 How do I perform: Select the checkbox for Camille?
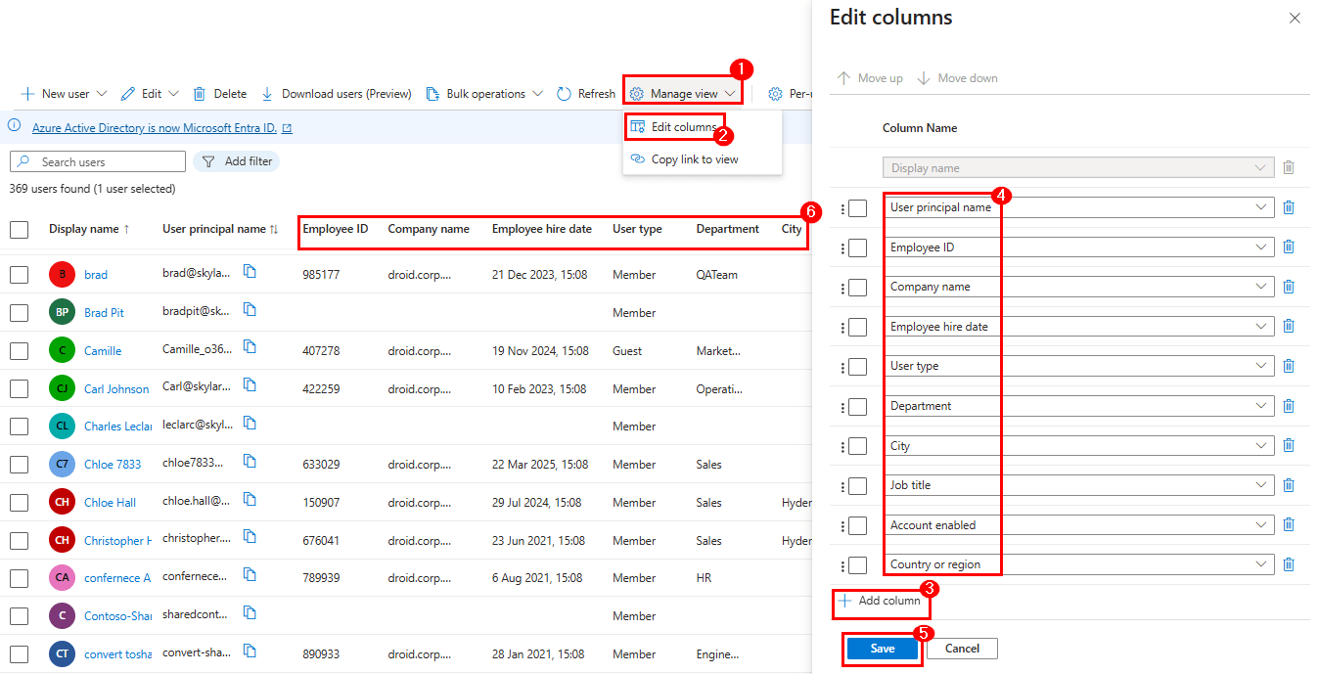pyautogui.click(x=19, y=350)
